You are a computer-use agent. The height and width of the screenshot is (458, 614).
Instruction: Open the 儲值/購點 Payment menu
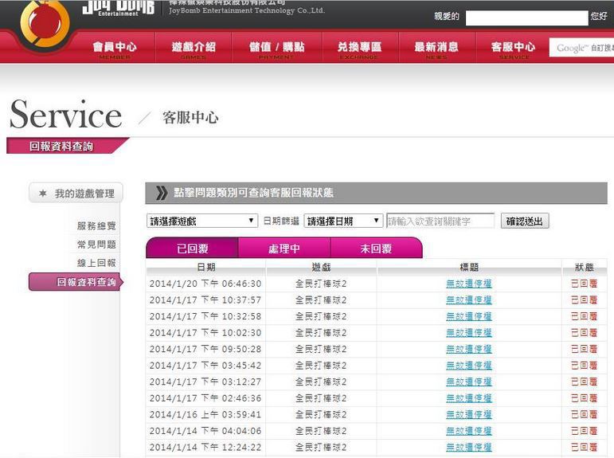277,48
